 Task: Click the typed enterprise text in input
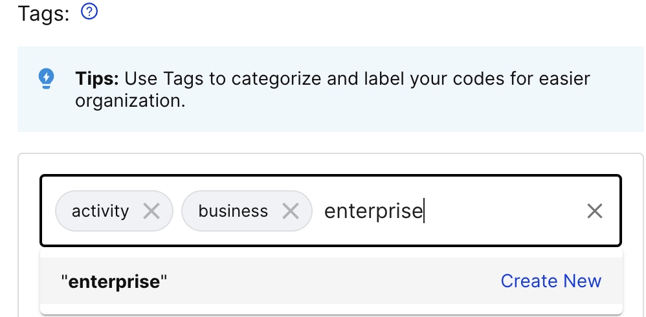point(373,211)
